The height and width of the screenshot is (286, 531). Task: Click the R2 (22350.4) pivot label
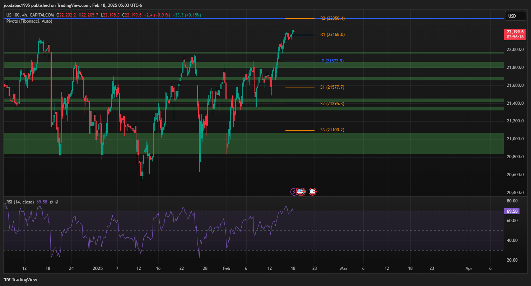click(332, 18)
